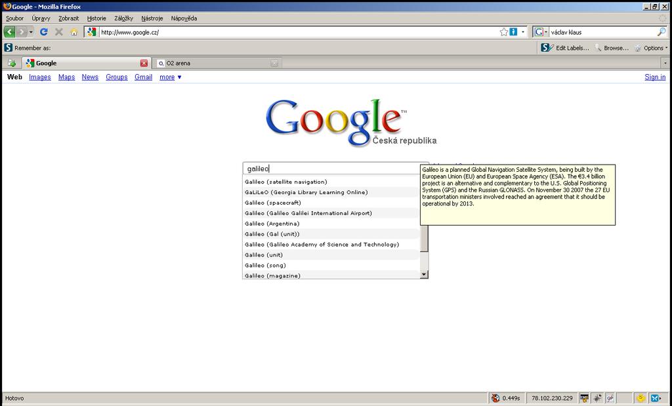Open the Záložky menu
Viewport: 672px width, 406px height.
[x=123, y=18]
